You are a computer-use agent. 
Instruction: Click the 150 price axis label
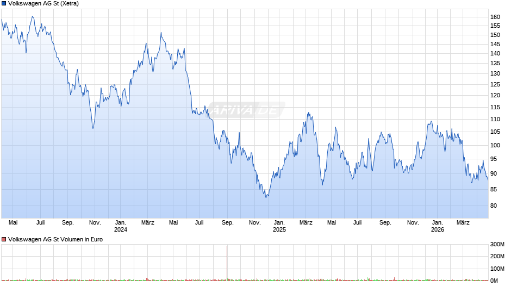pyautogui.click(x=495, y=35)
